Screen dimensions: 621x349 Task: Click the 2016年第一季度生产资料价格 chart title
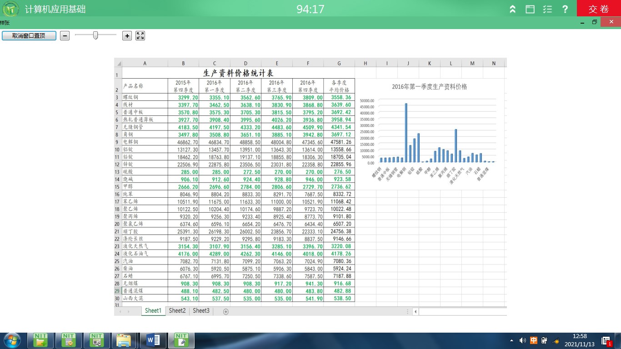coord(429,87)
